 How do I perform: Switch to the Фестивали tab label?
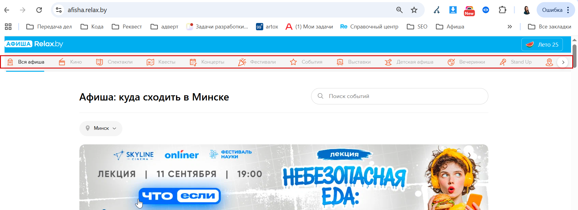tap(263, 62)
